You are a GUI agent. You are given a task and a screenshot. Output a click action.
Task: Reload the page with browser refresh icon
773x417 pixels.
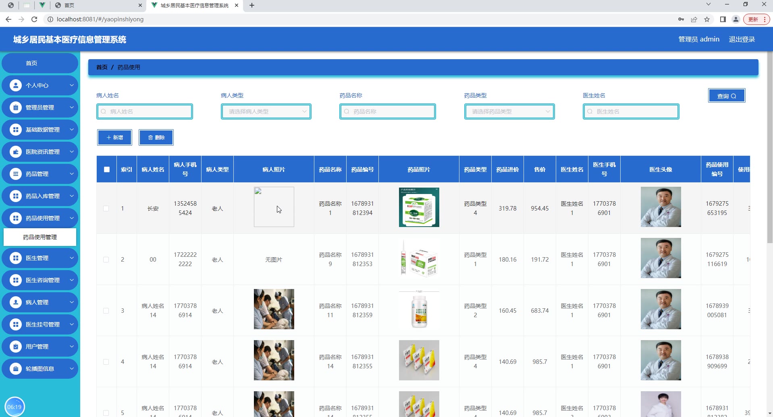click(x=34, y=19)
